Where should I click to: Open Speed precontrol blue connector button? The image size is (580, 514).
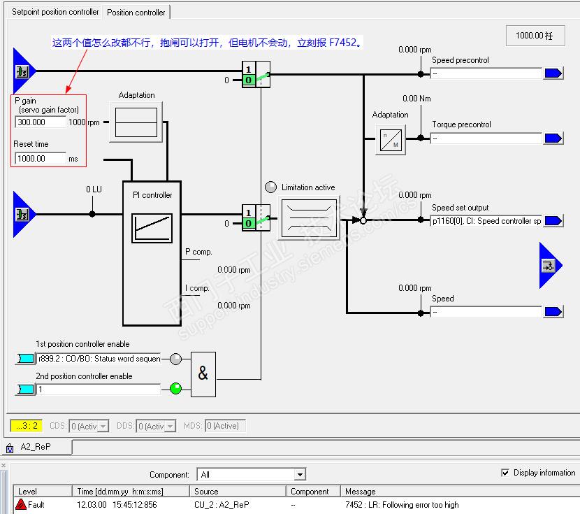[553, 73]
